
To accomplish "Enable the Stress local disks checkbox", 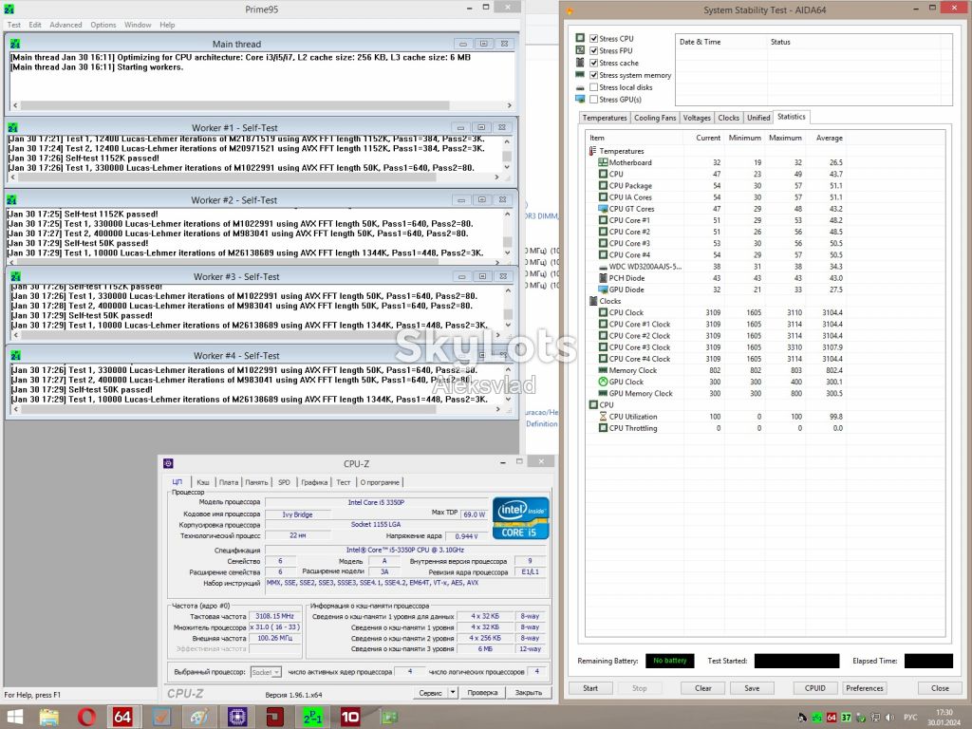I will click(x=594, y=87).
